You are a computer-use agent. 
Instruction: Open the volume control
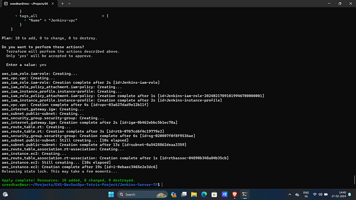320,194
